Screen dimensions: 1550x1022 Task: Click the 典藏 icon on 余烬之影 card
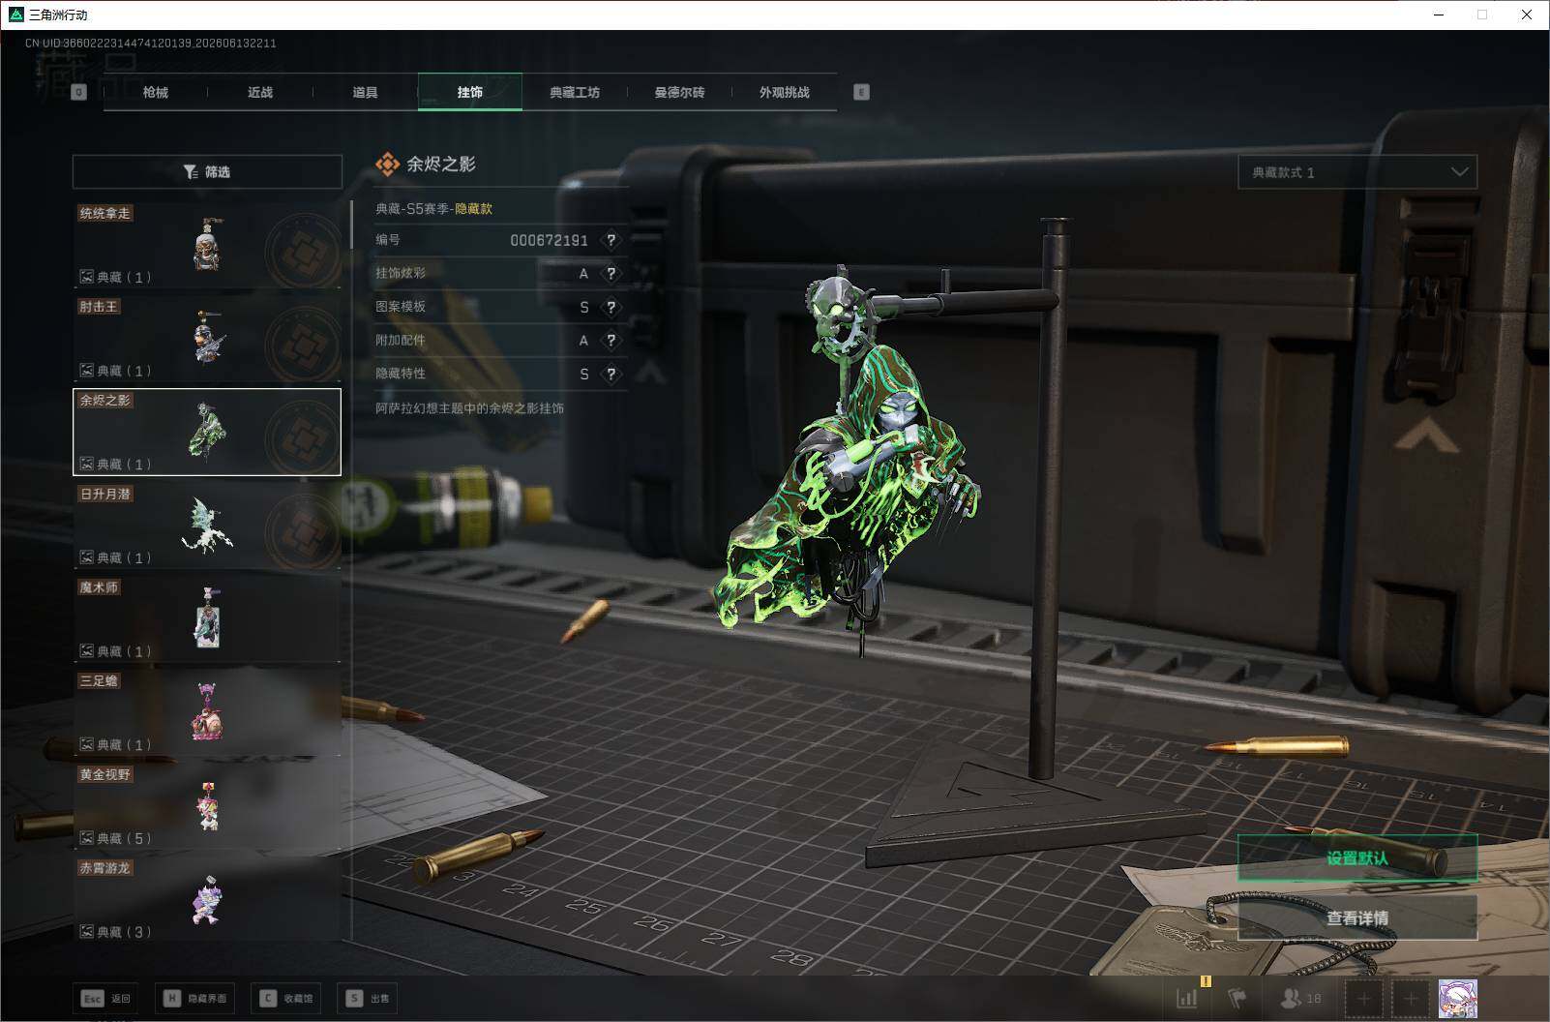click(x=86, y=464)
